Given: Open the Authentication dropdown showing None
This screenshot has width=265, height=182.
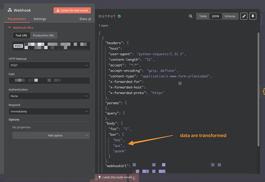Looking at the screenshot, I should click(49, 96).
